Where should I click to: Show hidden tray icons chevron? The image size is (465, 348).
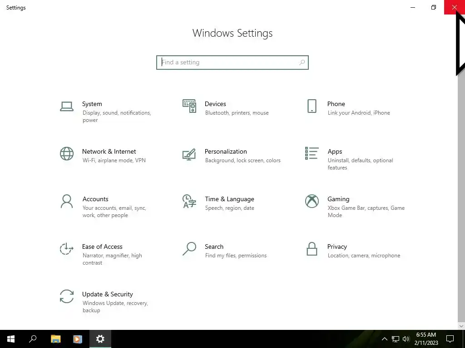(x=384, y=339)
